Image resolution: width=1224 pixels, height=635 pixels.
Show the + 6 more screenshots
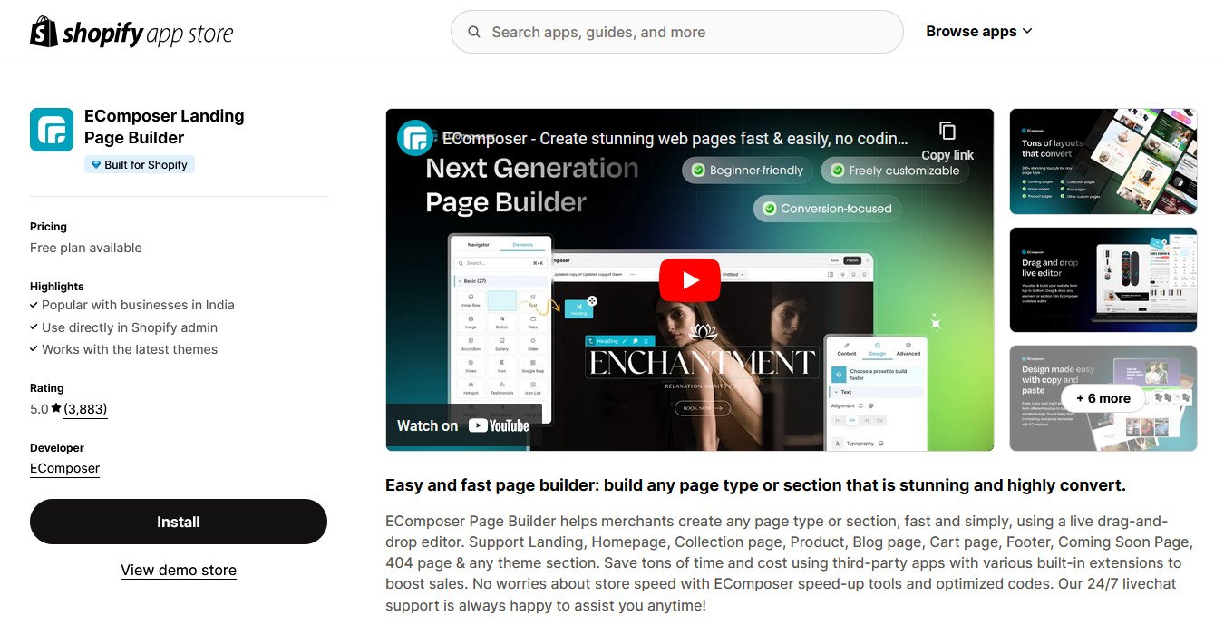pos(1103,398)
